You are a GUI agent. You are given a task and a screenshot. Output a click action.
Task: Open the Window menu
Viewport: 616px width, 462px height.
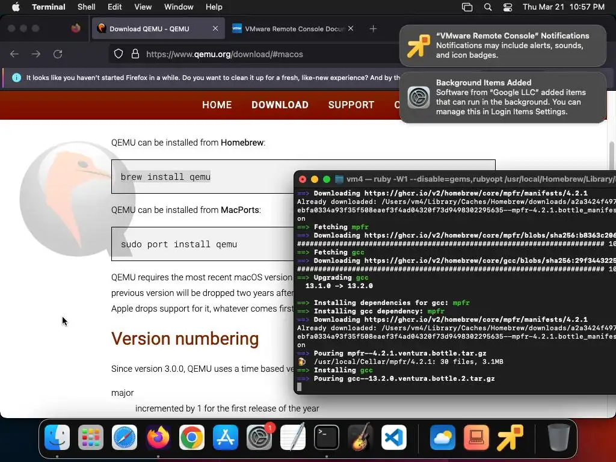tap(178, 7)
